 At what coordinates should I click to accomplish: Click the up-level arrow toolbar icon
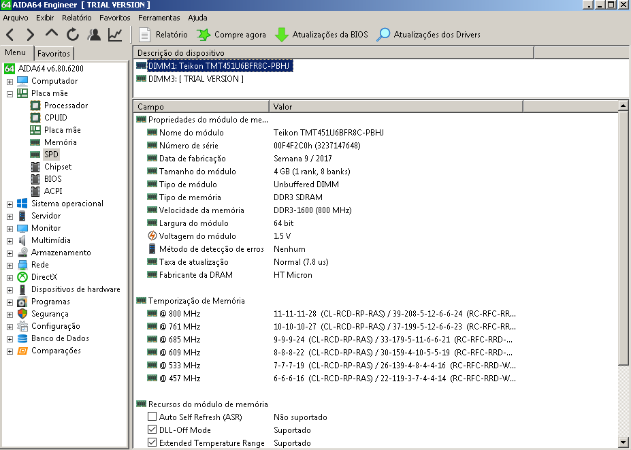(52, 34)
